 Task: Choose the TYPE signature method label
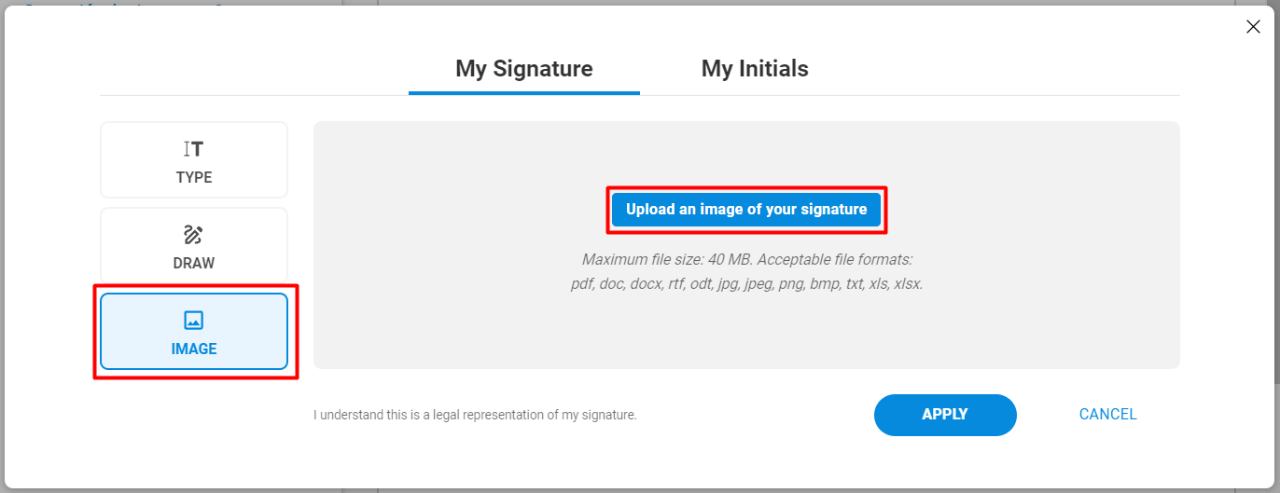[194, 177]
